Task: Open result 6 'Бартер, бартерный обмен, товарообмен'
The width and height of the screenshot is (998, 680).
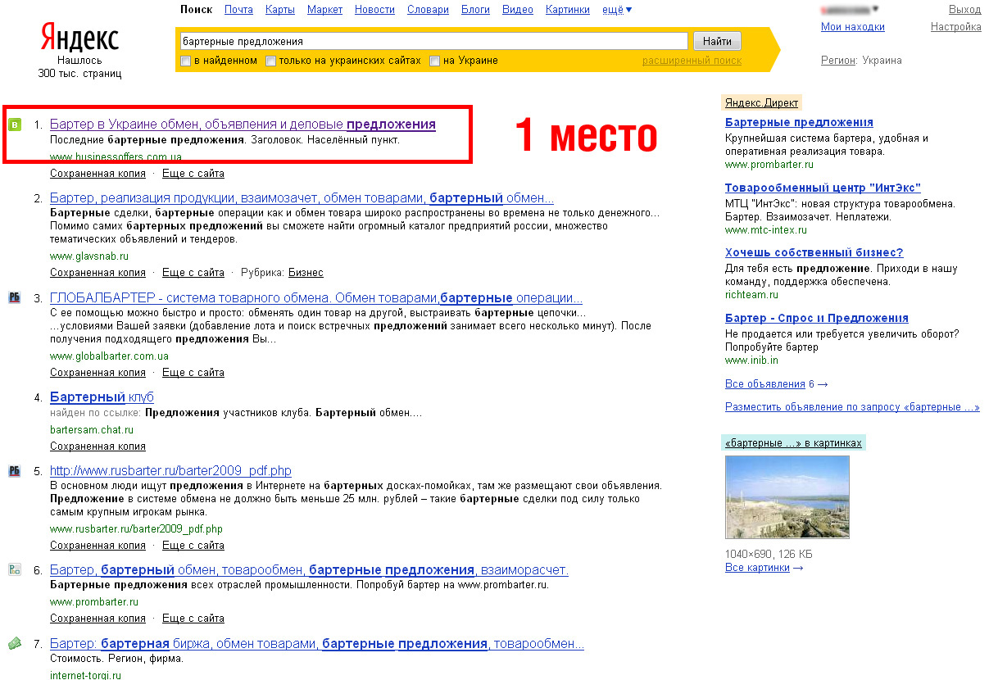Action: 309,570
